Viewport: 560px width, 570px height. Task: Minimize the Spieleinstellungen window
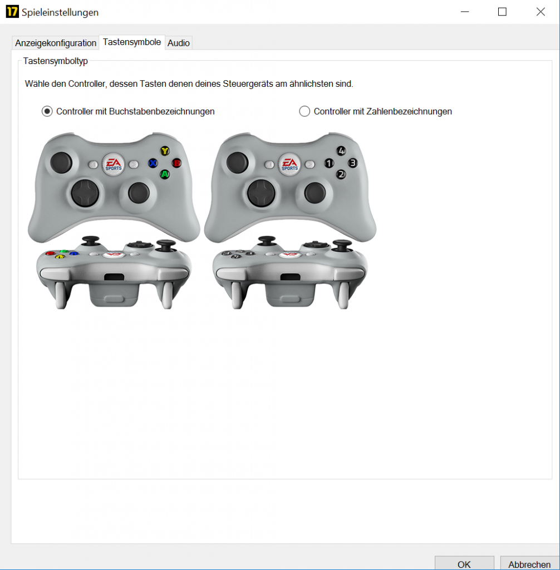(x=465, y=12)
